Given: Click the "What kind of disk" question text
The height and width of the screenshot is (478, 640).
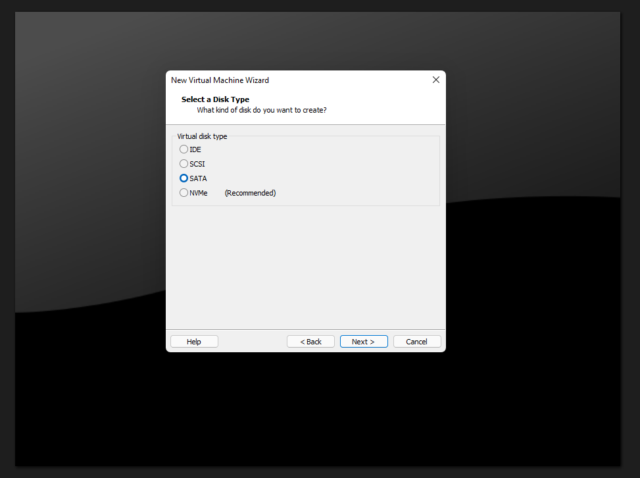Looking at the screenshot, I should tap(262, 110).
